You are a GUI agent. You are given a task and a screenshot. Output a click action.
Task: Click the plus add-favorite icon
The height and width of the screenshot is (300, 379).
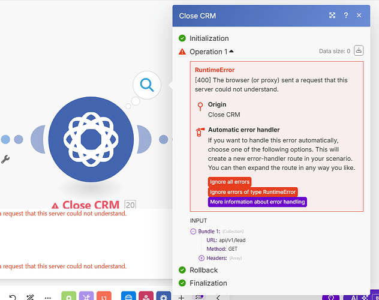(181, 298)
